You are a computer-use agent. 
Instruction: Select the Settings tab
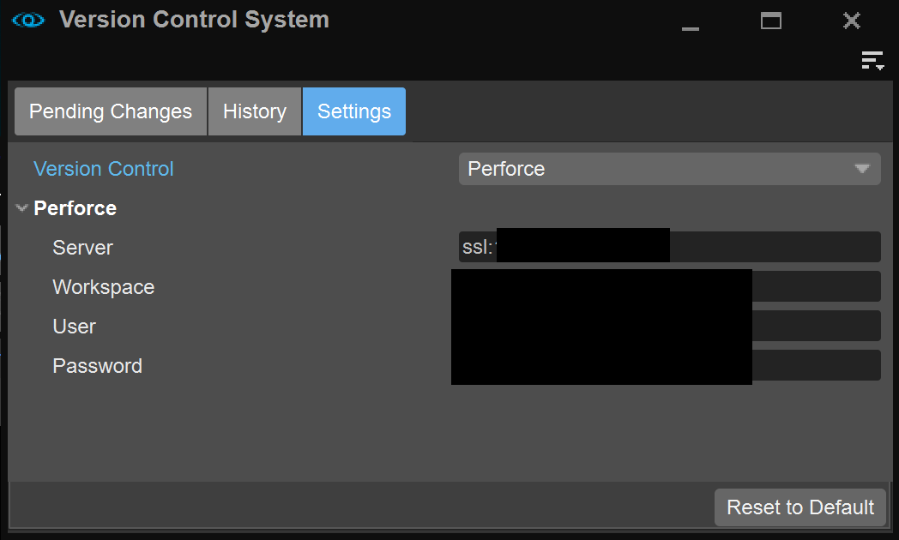point(353,111)
